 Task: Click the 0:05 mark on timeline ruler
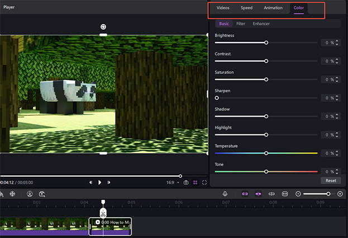(131, 202)
